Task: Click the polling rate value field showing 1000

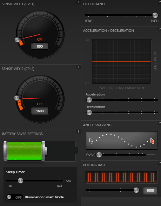Action: tap(150, 190)
